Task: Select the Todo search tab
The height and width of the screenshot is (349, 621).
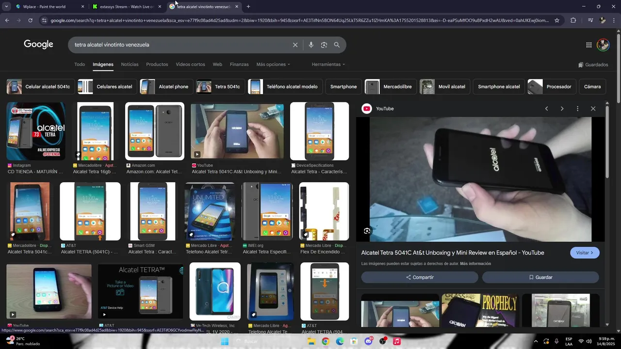Action: (80, 64)
